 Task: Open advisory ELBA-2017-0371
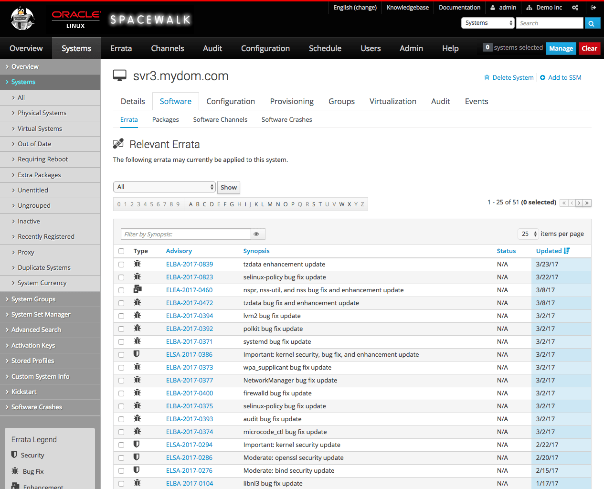tap(190, 341)
